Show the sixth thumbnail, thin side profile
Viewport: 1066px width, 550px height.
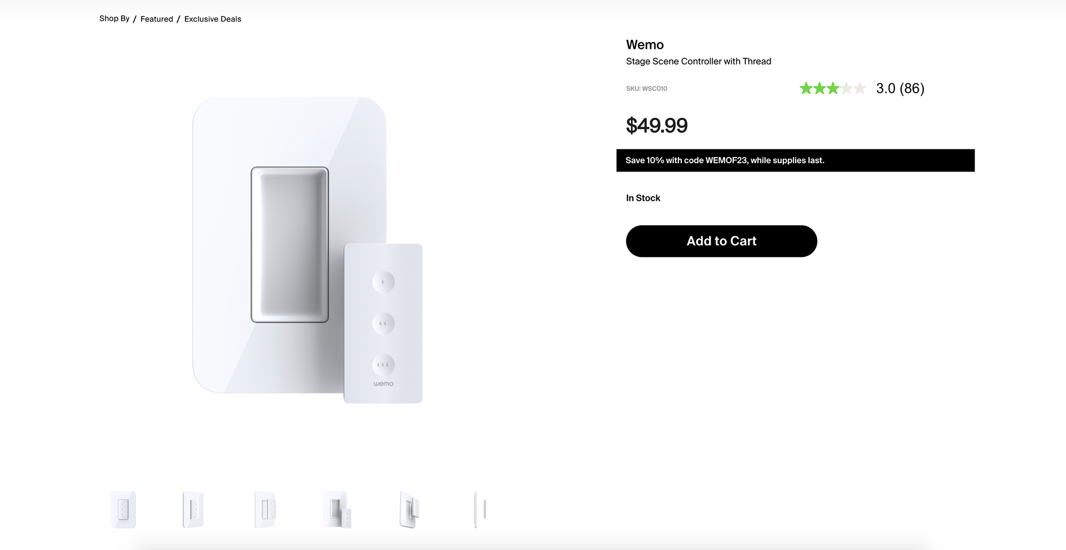(480, 509)
